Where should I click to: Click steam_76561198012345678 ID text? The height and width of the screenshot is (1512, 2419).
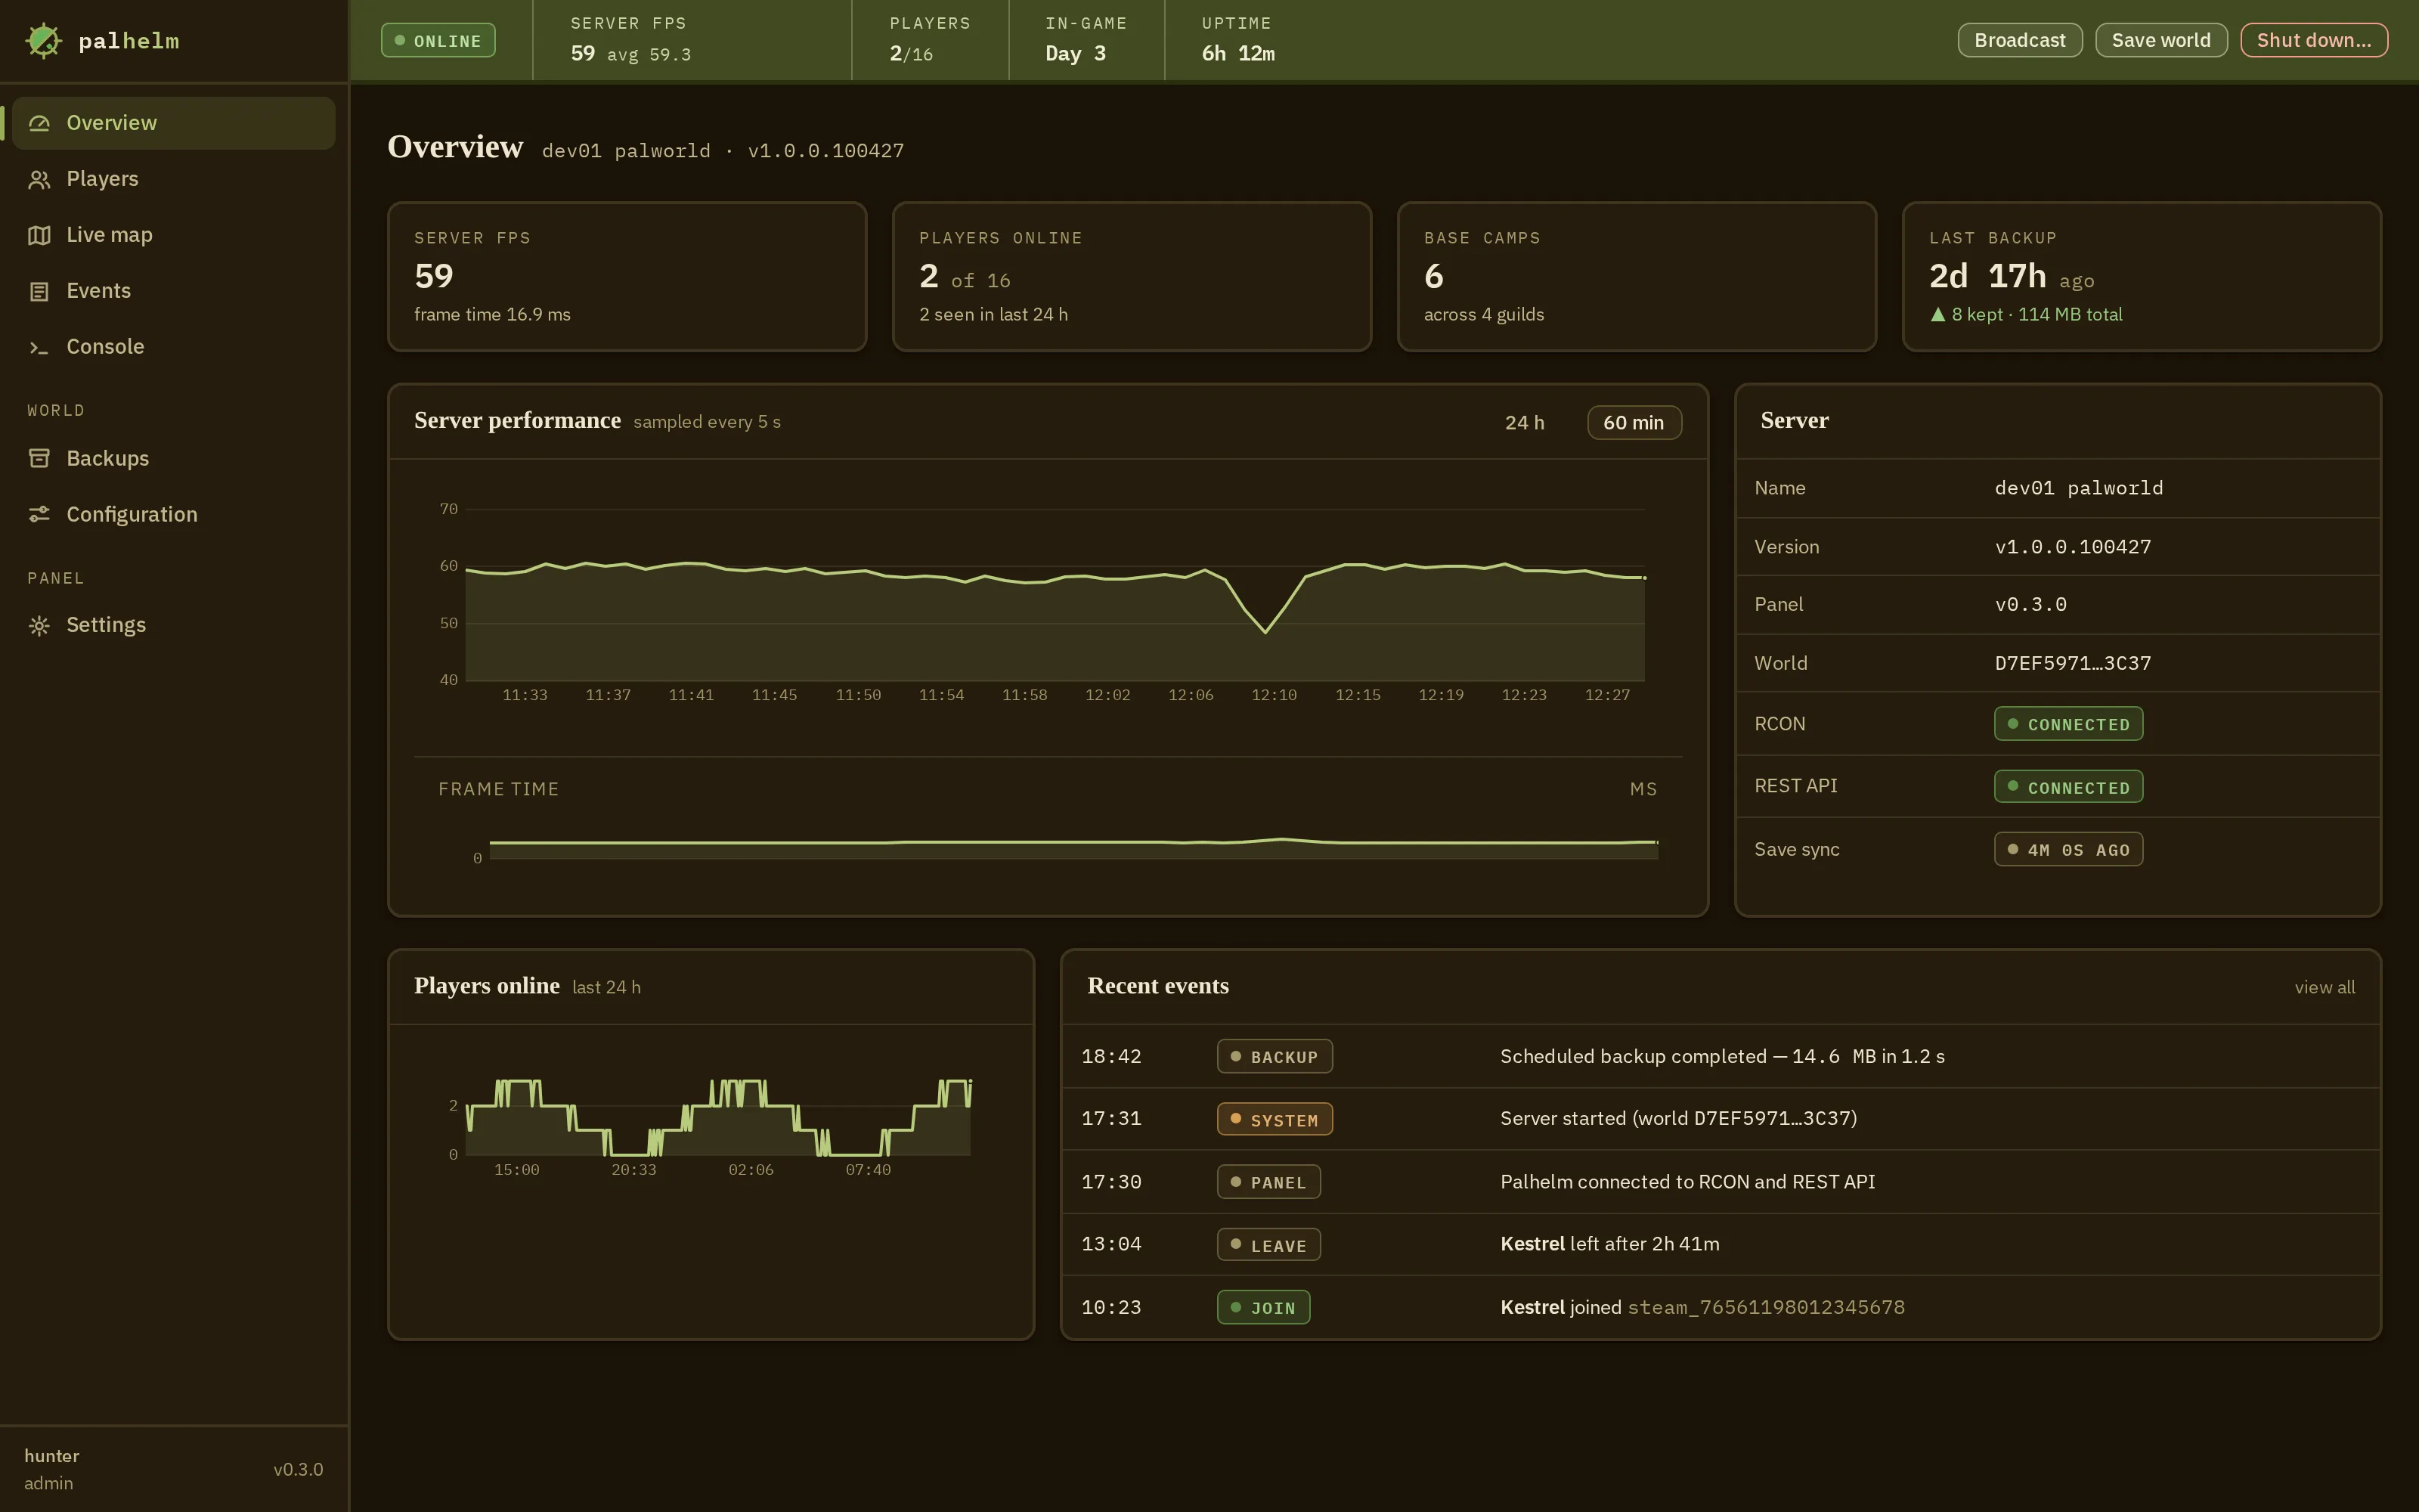click(x=1767, y=1308)
